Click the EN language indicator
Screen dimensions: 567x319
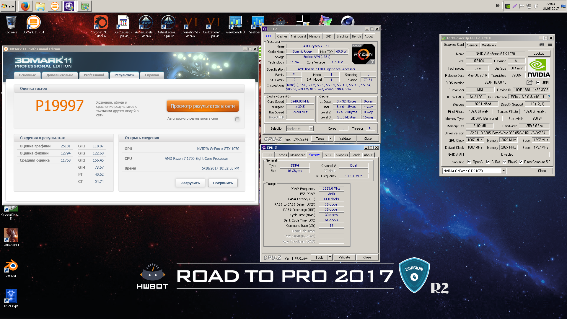pos(498,6)
